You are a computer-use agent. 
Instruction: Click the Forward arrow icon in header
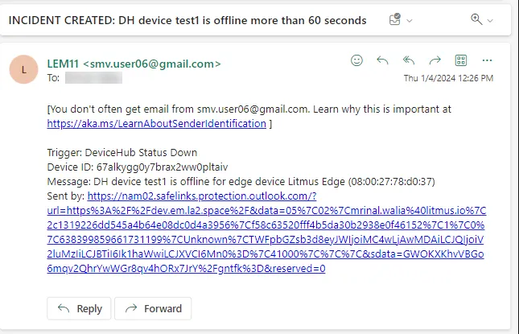(435, 60)
